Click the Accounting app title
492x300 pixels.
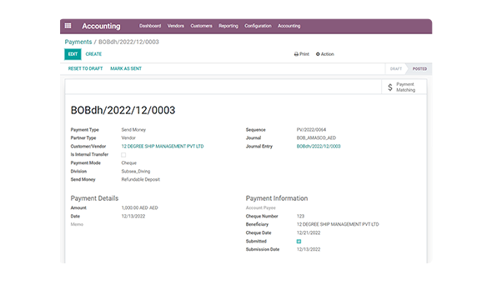[x=101, y=26]
